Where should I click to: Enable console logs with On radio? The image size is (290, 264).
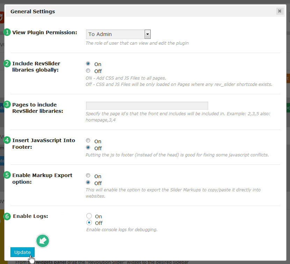pyautogui.click(x=89, y=216)
